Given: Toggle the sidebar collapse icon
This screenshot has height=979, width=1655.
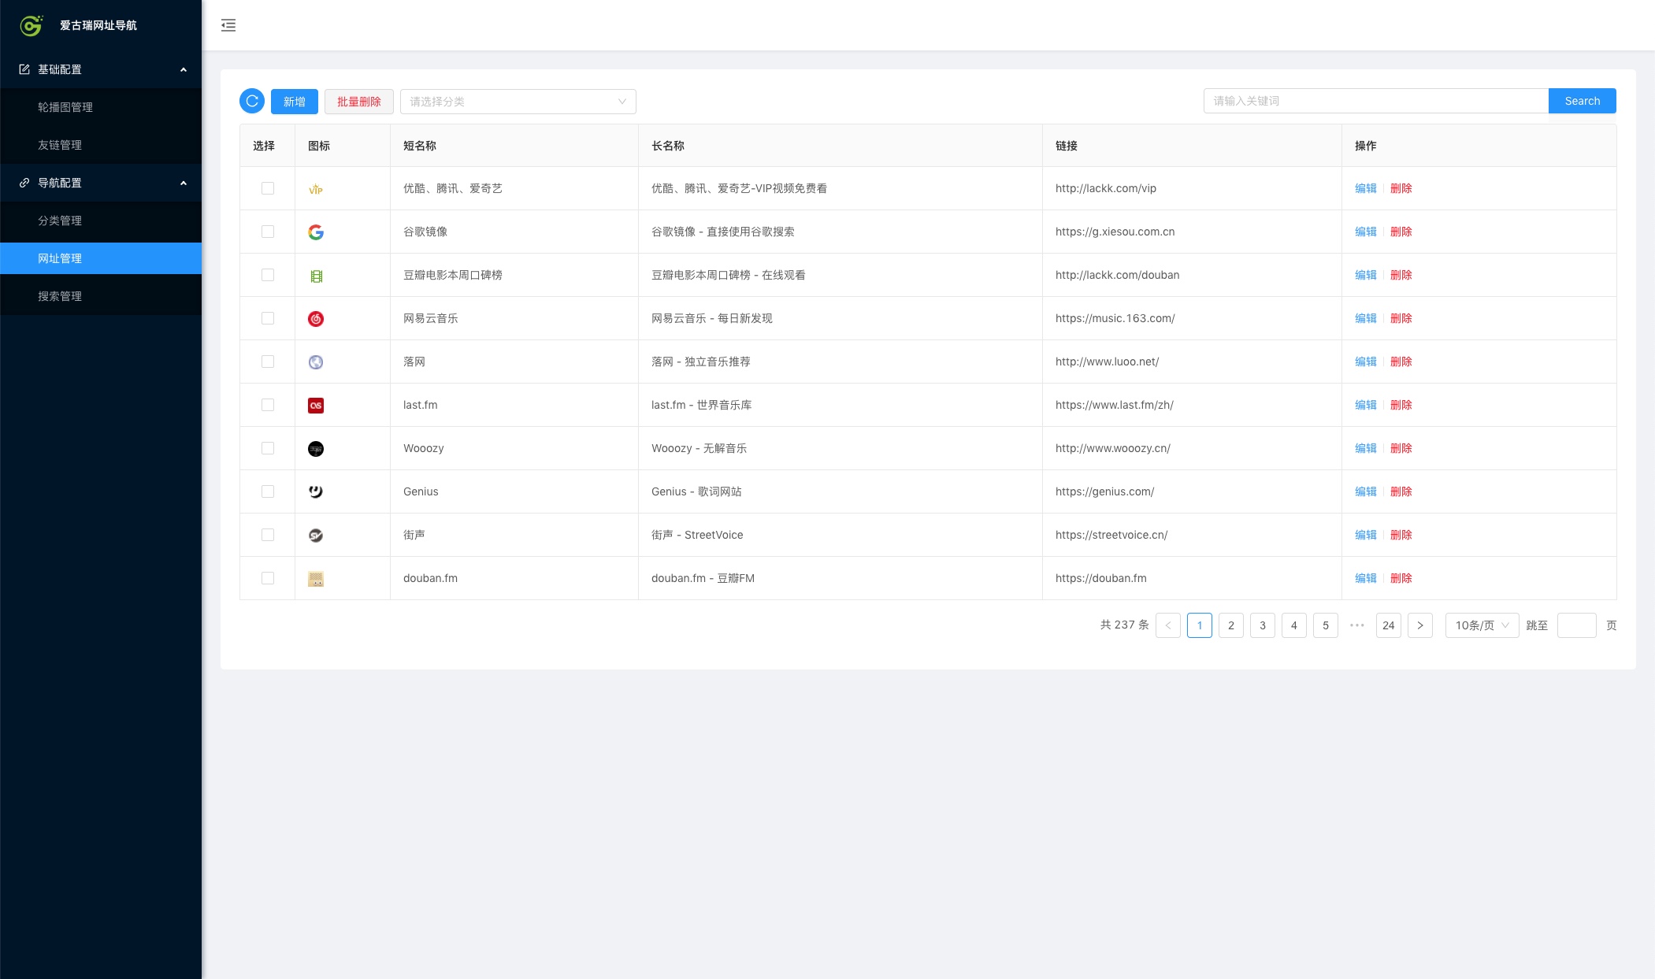Looking at the screenshot, I should click(x=228, y=25).
